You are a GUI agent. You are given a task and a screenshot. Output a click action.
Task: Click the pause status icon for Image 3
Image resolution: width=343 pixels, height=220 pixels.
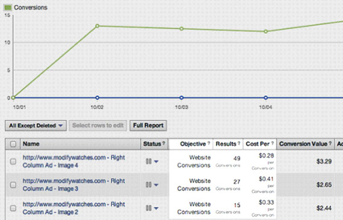(149, 184)
